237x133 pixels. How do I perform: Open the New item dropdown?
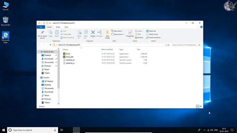pyautogui.click(x=117, y=31)
